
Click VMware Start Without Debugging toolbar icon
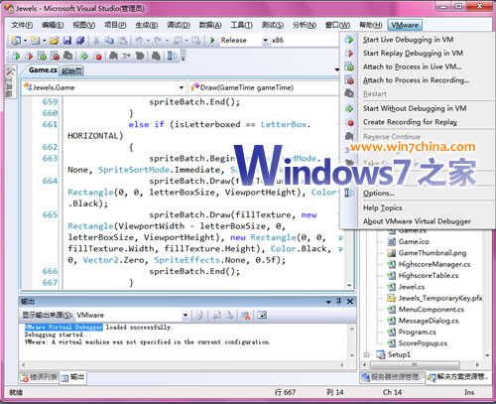pos(84,56)
